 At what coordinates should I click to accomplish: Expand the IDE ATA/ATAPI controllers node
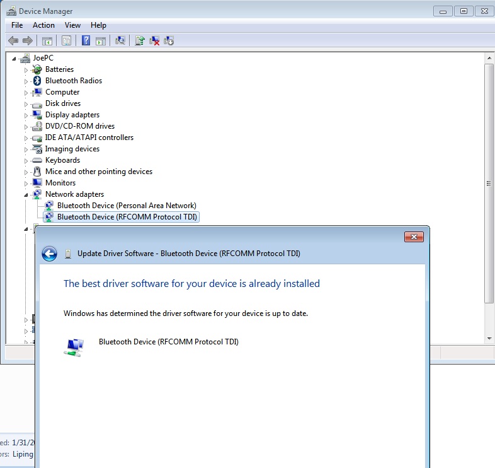coord(26,138)
